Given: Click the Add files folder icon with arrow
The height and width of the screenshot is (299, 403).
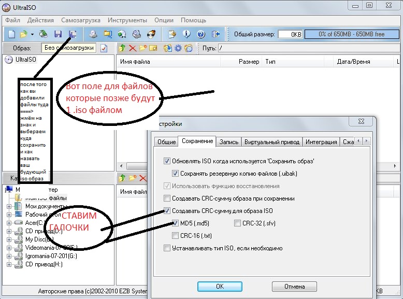Looking at the screenshot, I should tap(168, 48).
